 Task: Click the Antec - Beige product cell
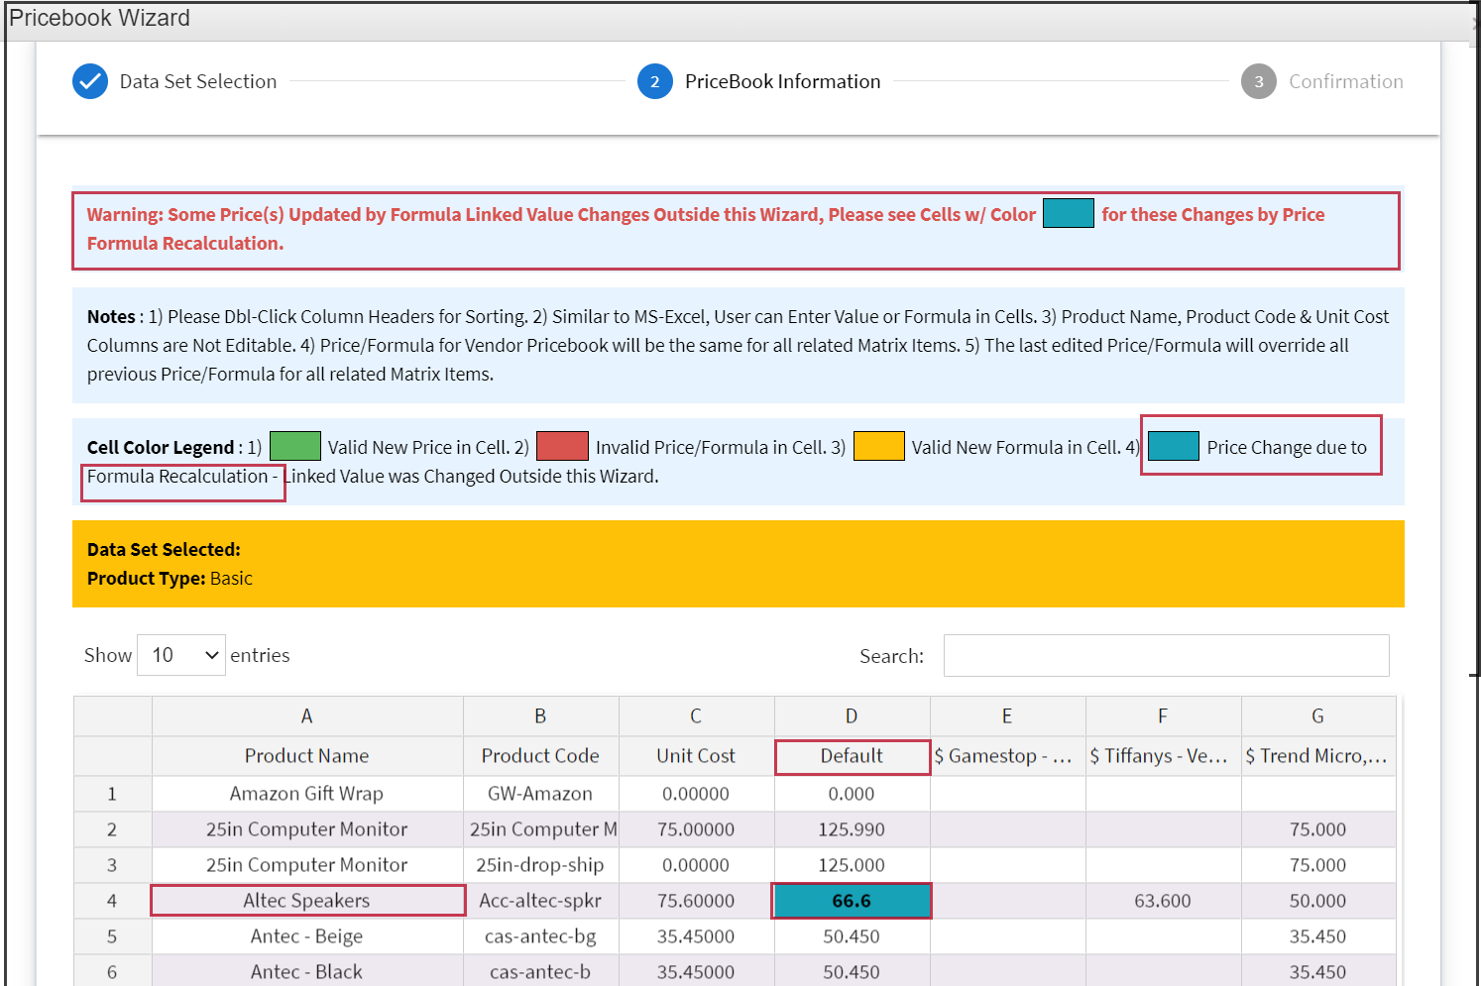[307, 936]
